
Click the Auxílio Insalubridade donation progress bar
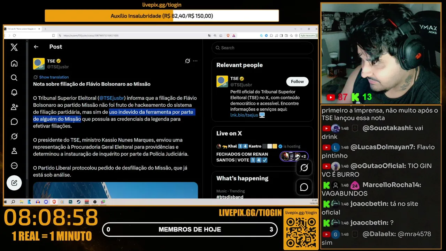point(162,16)
